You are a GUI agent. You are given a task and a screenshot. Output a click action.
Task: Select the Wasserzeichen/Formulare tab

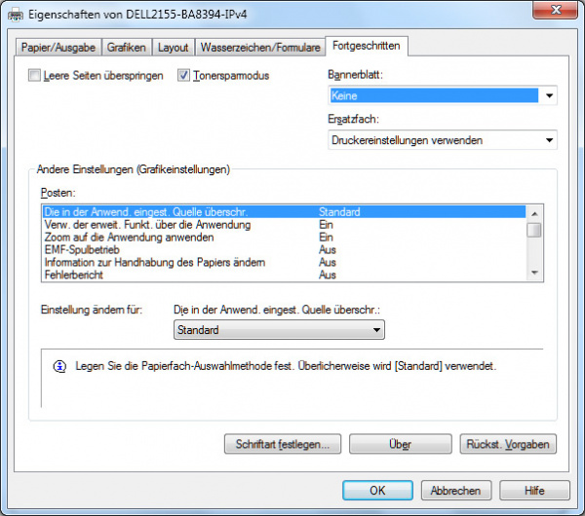click(260, 47)
